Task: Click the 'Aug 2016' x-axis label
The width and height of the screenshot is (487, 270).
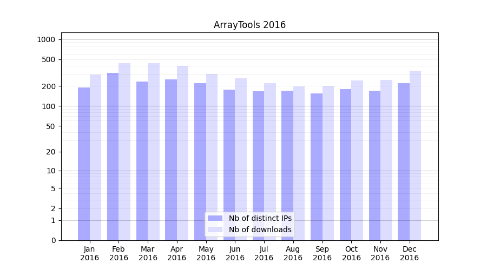Action: coord(293,253)
